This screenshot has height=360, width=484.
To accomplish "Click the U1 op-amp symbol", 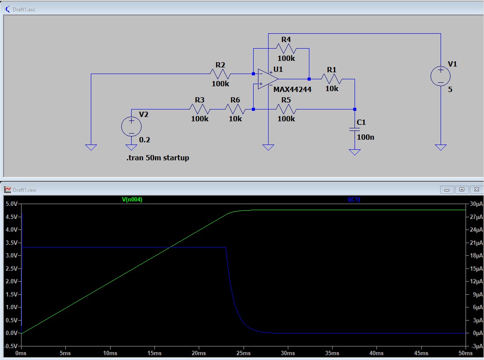I will click(x=268, y=79).
